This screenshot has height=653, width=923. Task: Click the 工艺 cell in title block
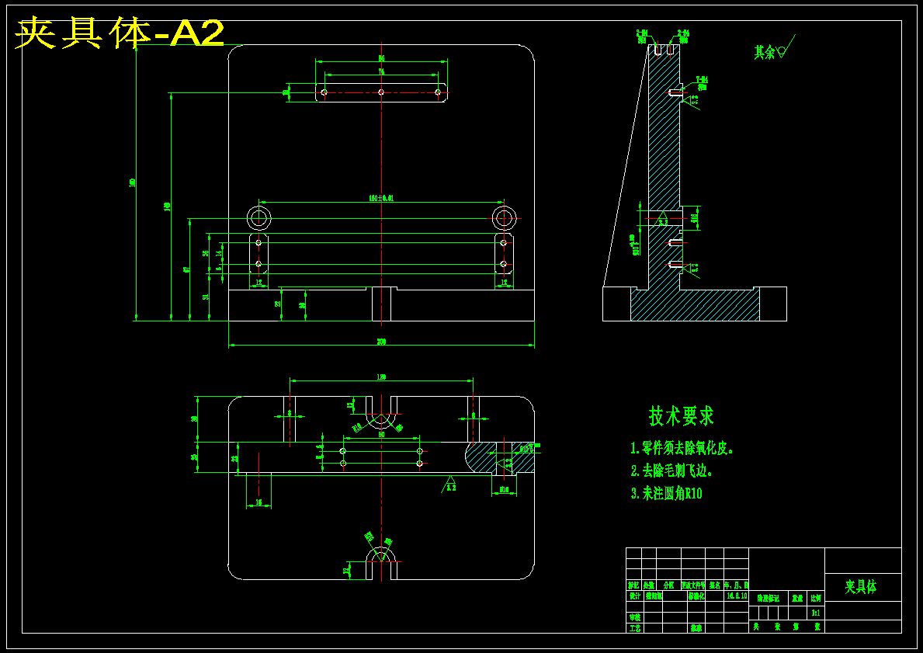(635, 628)
